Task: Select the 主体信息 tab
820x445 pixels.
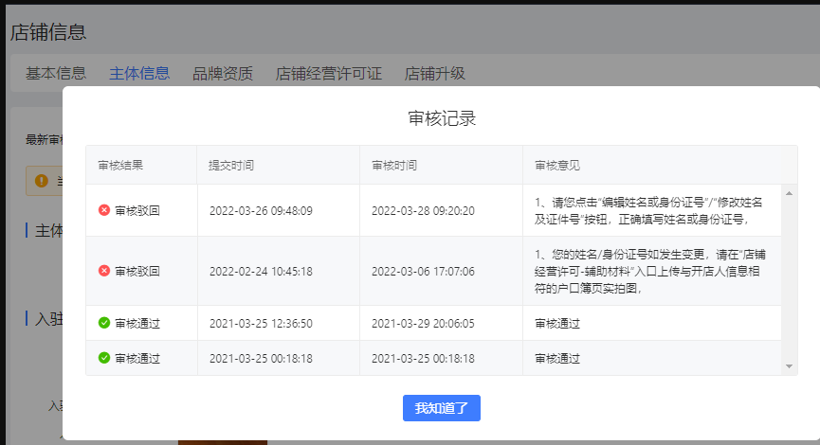Action: coord(139,73)
